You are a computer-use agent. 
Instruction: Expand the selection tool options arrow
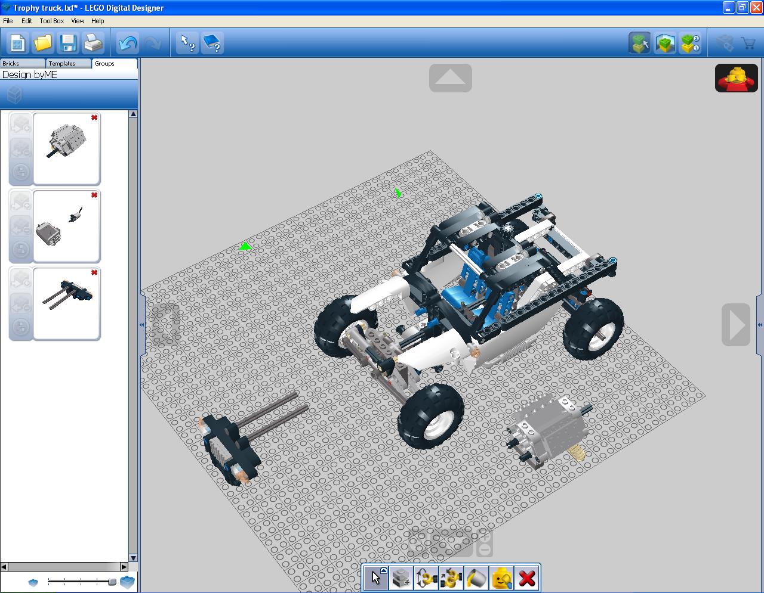[x=384, y=571]
